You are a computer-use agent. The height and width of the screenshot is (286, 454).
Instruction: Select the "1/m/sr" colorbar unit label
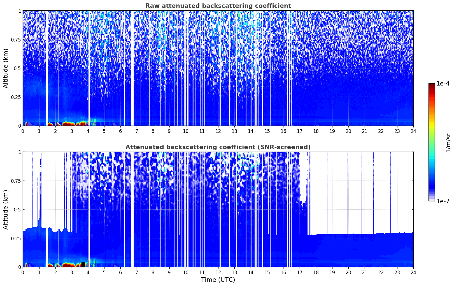tap(448, 142)
